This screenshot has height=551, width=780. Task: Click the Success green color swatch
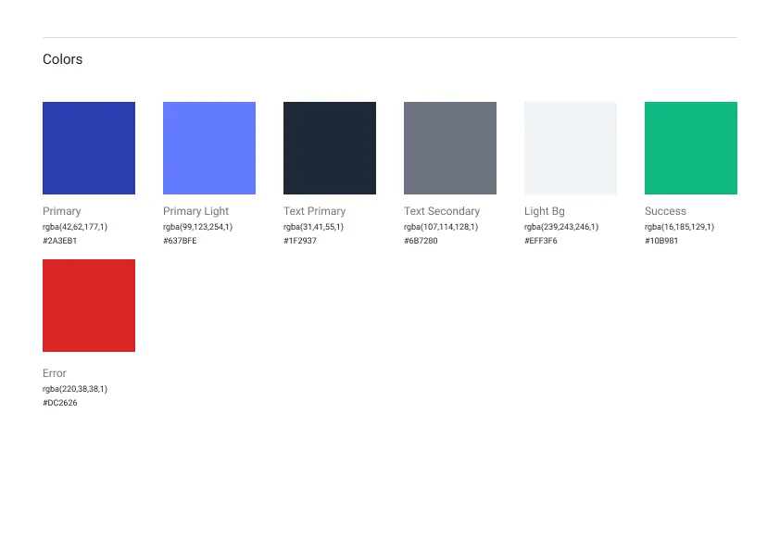[691, 148]
